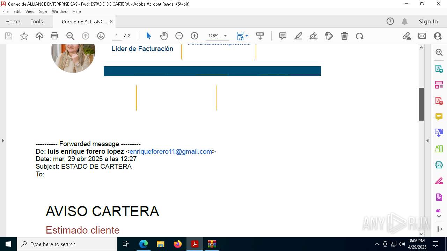The width and height of the screenshot is (447, 251).
Task: Open the sidebar search magnifier tool
Action: coord(439,52)
